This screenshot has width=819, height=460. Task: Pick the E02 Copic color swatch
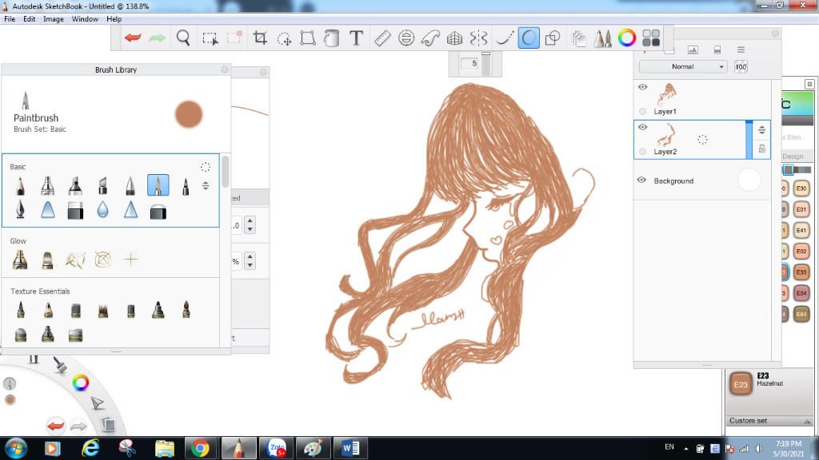point(801,252)
